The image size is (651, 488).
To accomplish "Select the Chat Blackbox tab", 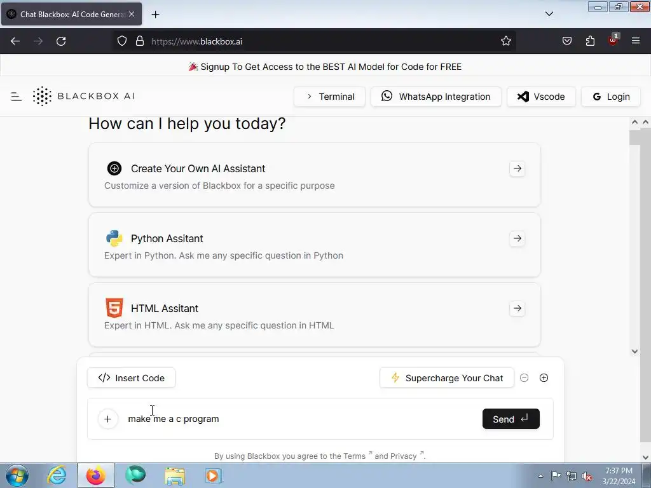I will tap(71, 14).
